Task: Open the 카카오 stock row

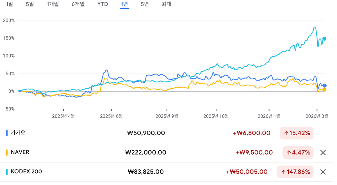Action: [18, 133]
